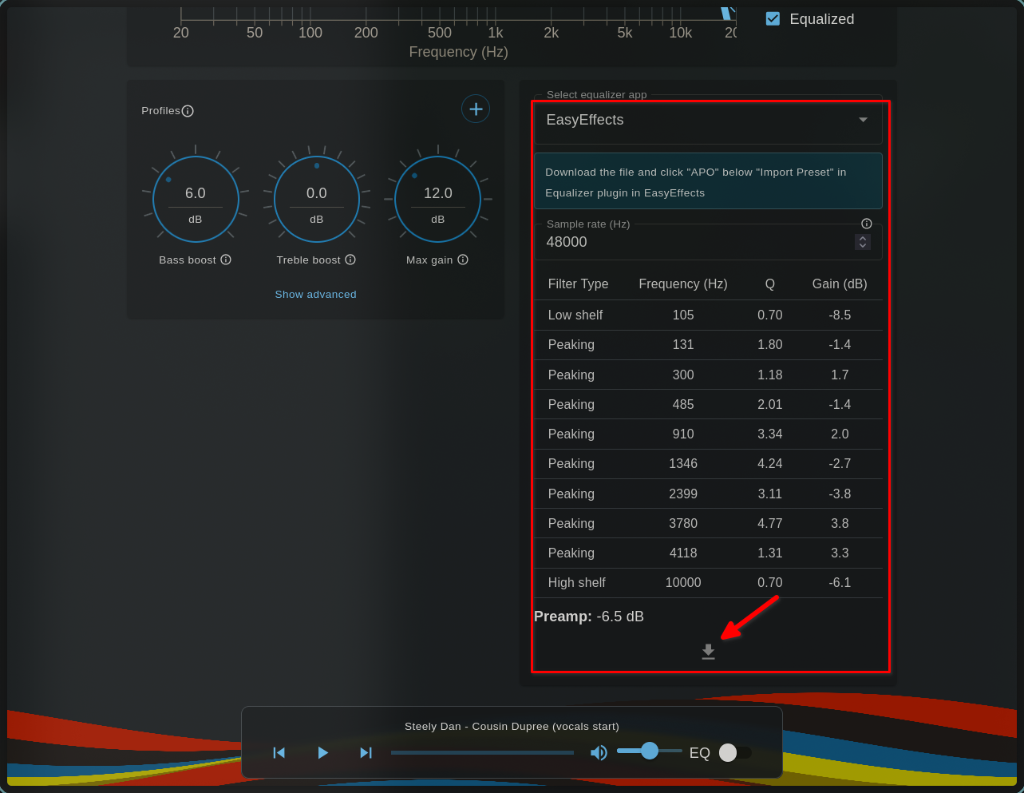This screenshot has height=793, width=1024.
Task: Toggle the EQ switch in the player
Action: 734,752
